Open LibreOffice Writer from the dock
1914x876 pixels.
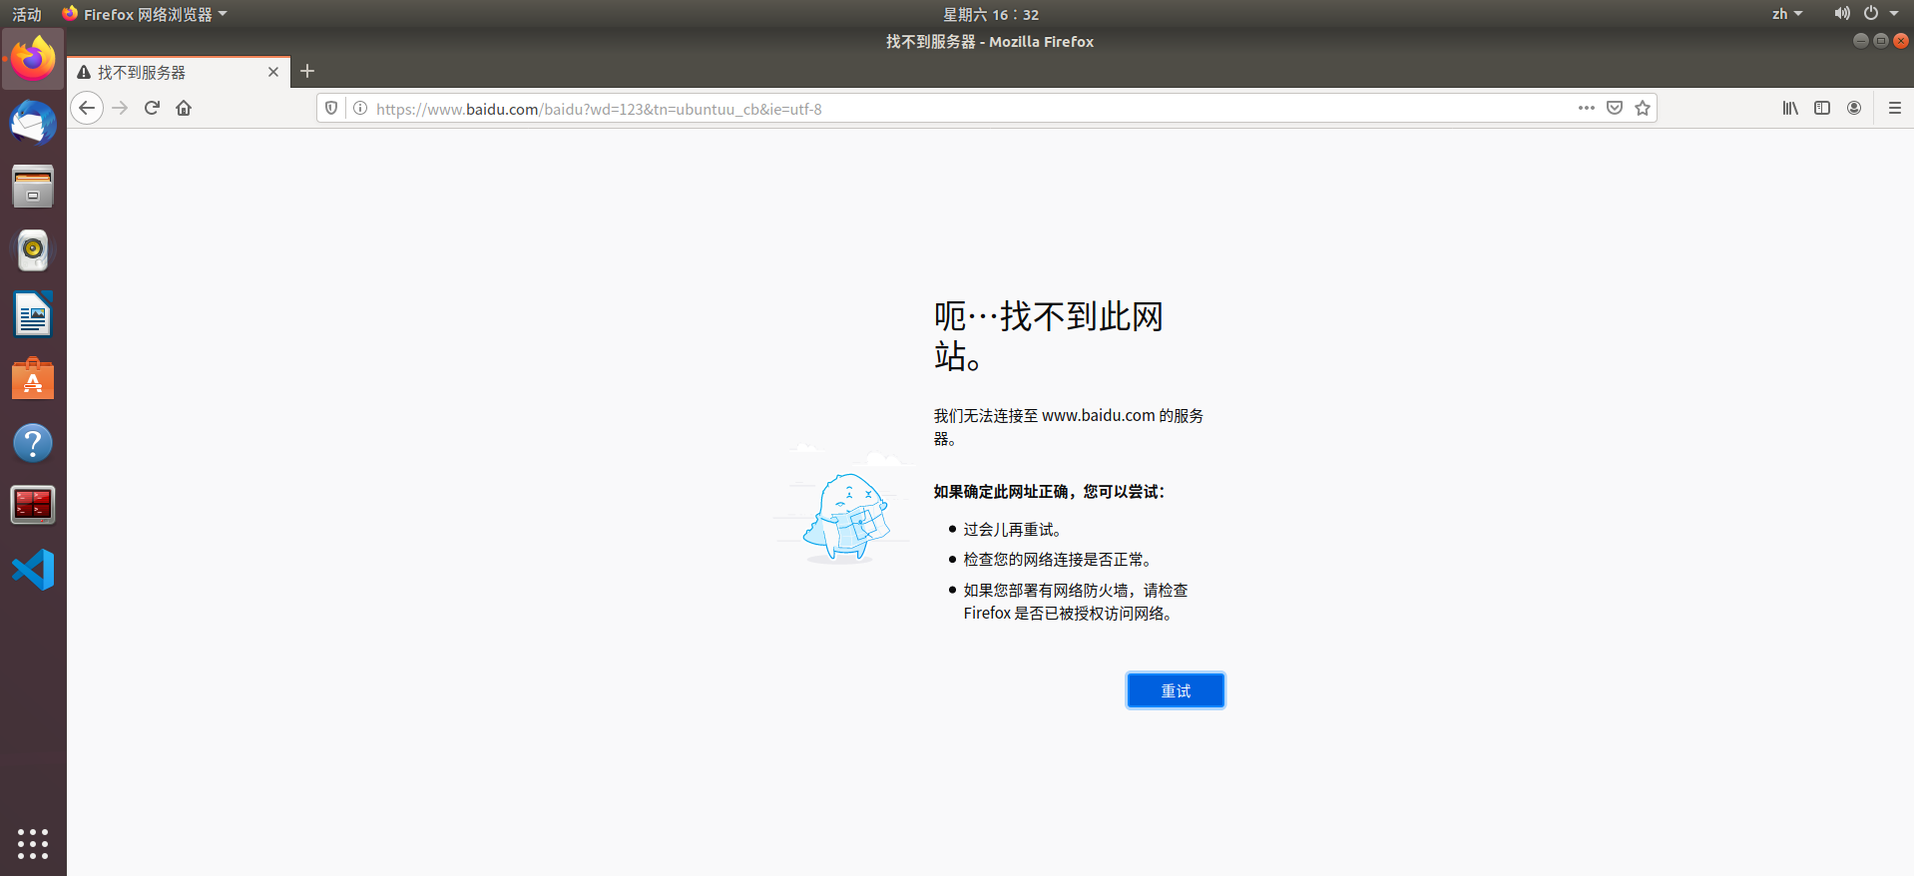33,314
